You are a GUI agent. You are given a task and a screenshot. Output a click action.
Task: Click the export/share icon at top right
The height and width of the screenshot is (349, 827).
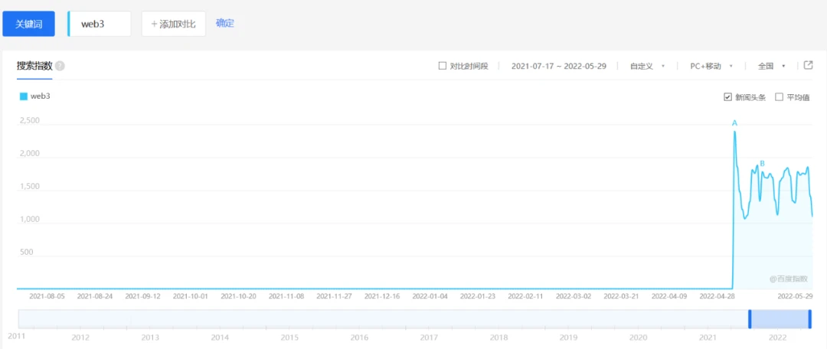coord(808,65)
